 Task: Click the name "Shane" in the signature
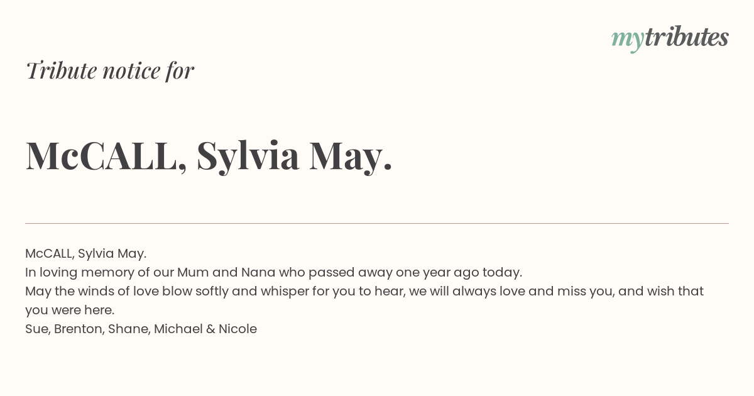pyautogui.click(x=128, y=329)
